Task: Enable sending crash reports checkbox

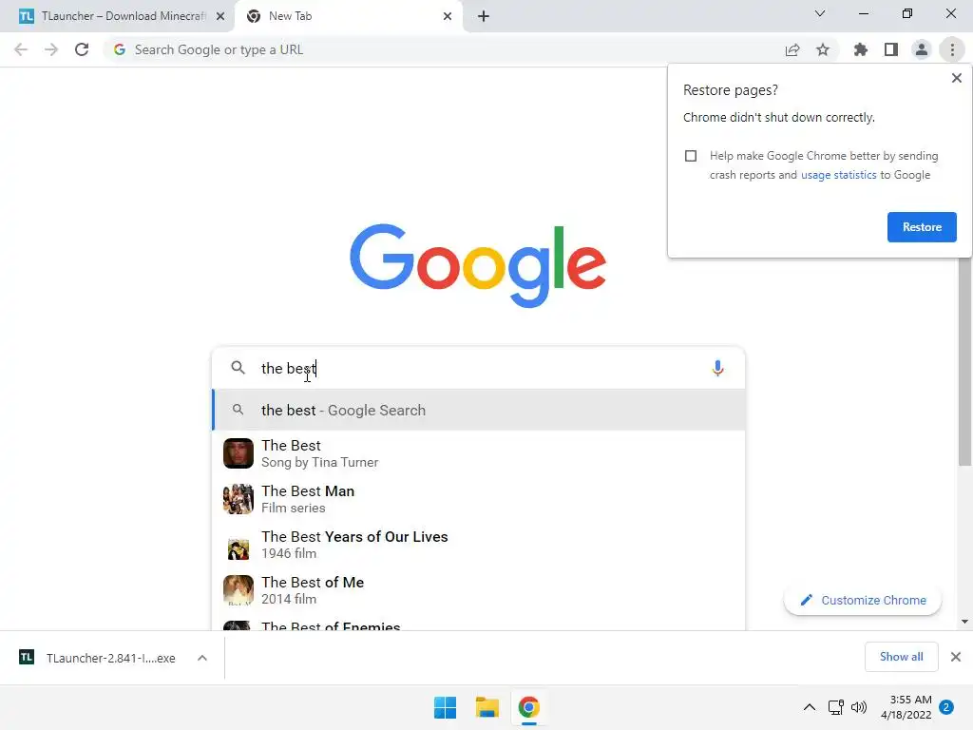Action: tap(691, 156)
